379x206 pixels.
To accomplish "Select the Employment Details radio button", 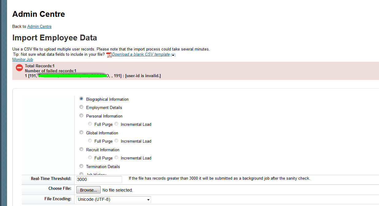I will [81, 107].
